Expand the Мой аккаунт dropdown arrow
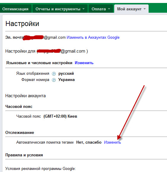 pyautogui.click(x=144, y=9)
